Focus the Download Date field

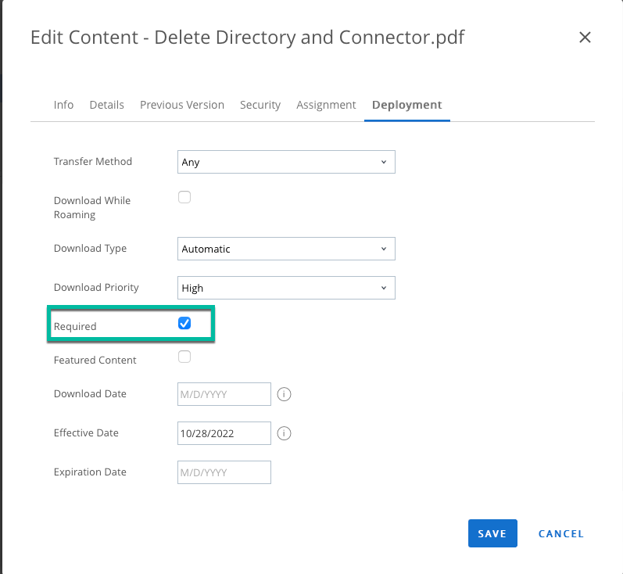[224, 394]
